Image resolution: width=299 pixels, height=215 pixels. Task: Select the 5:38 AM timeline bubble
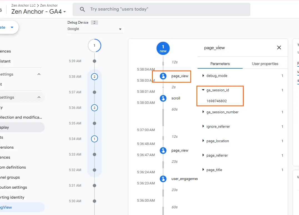[x=94, y=77]
